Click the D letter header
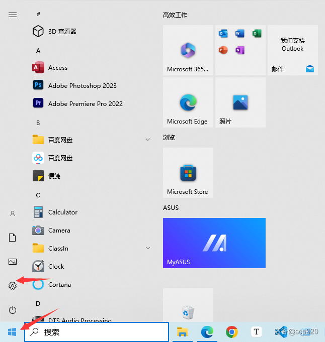325x342 pixels. tap(38, 304)
